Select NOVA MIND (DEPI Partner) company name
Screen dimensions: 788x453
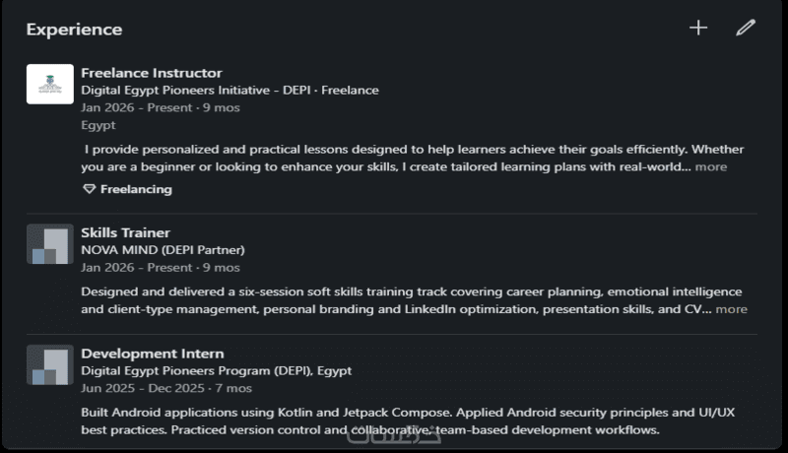point(163,250)
